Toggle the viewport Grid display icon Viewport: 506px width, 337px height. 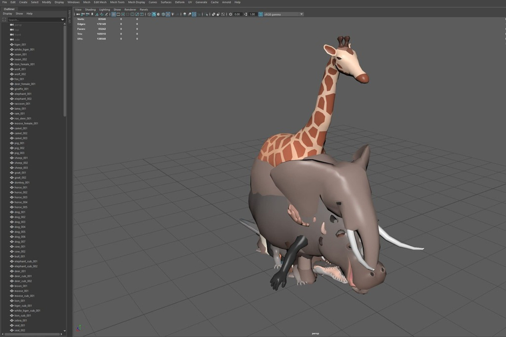pyautogui.click(x=113, y=14)
